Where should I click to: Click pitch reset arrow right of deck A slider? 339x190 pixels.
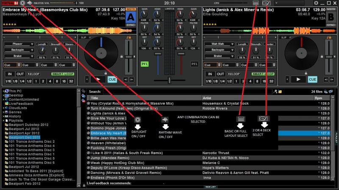(x=134, y=57)
